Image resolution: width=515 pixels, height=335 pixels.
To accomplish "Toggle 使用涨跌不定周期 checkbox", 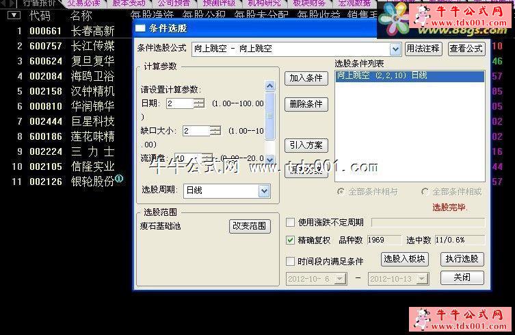I will point(290,223).
